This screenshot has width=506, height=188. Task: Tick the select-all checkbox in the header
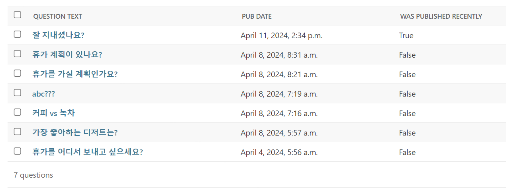click(x=17, y=15)
